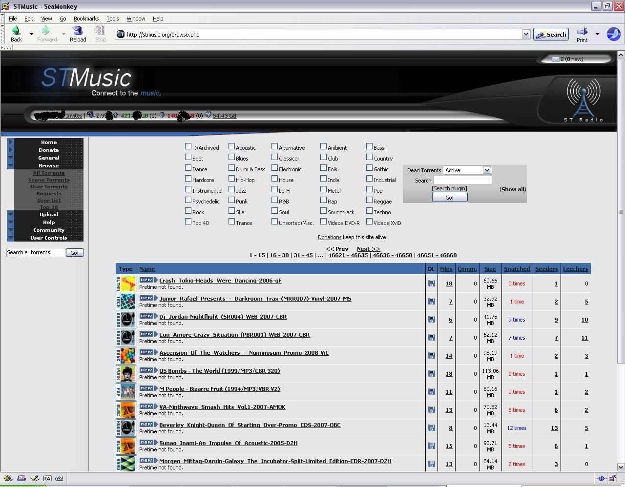Image resolution: width=625 pixels, height=487 pixels.
Task: Go back with the Back toolbar icon
Action: 16,31
